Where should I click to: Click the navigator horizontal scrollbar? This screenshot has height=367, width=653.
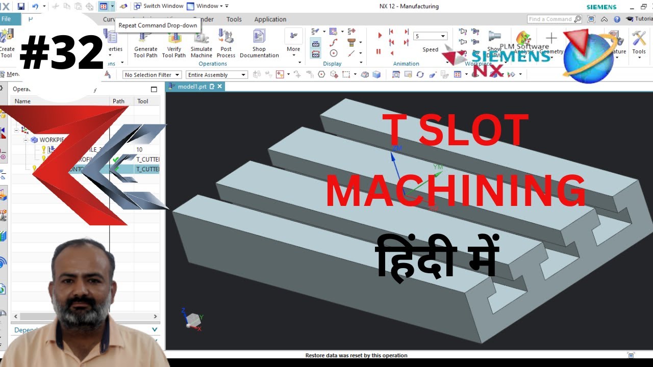pyautogui.click(x=85, y=316)
